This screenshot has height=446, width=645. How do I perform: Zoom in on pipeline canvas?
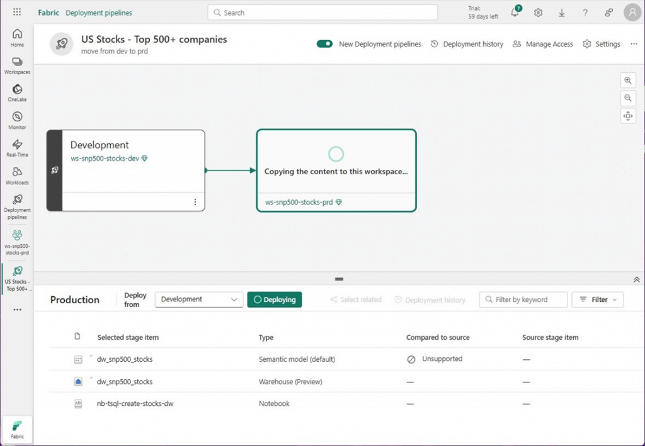click(628, 81)
